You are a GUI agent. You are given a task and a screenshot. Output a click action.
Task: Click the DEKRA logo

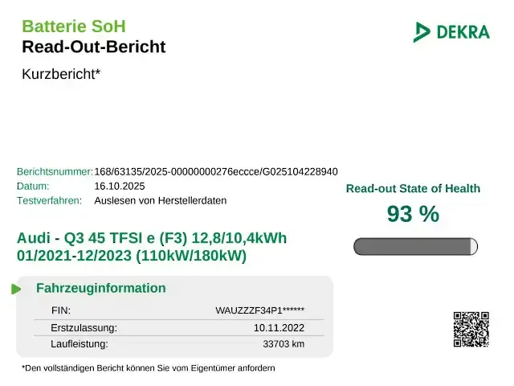451,32
